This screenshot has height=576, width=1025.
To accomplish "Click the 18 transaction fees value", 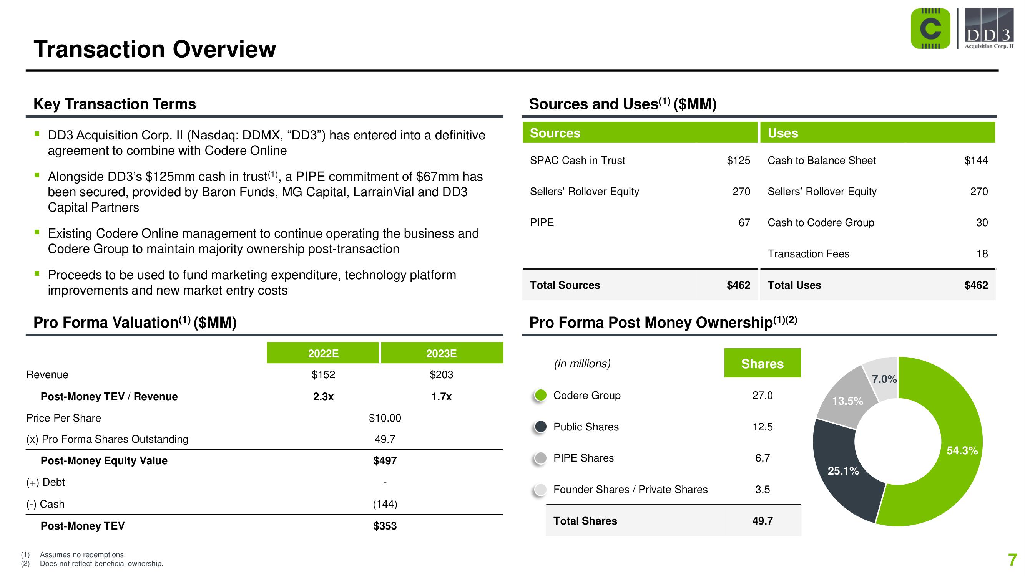I will pos(982,253).
